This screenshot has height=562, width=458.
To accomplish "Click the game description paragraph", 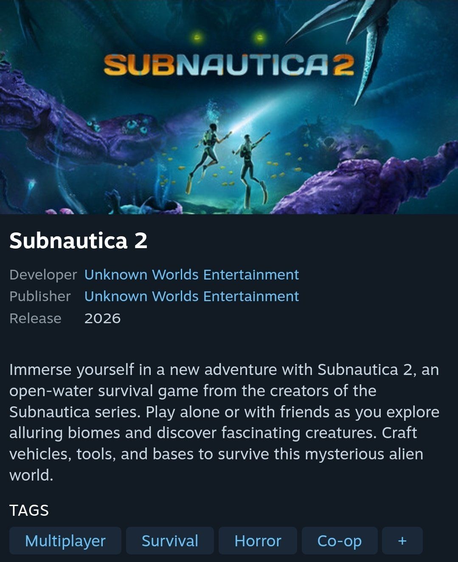I will point(224,422).
